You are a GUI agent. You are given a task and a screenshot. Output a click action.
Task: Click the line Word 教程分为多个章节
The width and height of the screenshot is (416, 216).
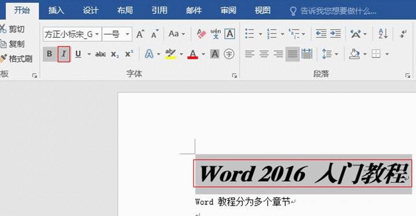(x=243, y=201)
